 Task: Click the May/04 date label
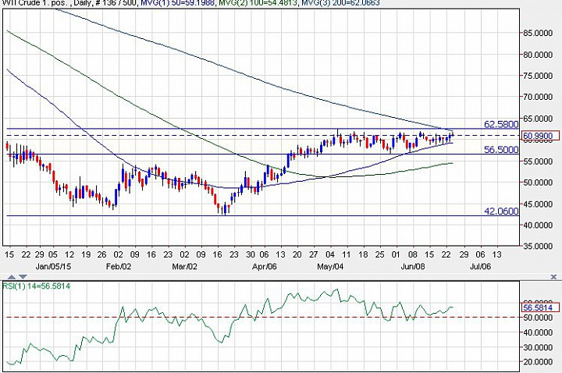330,267
